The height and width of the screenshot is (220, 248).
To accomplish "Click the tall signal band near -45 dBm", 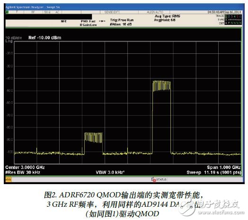I will pos(161,86).
